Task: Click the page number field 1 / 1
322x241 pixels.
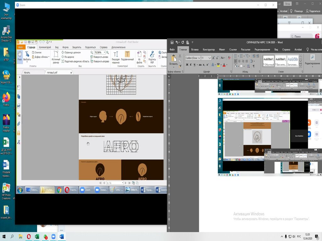Action: (114, 183)
